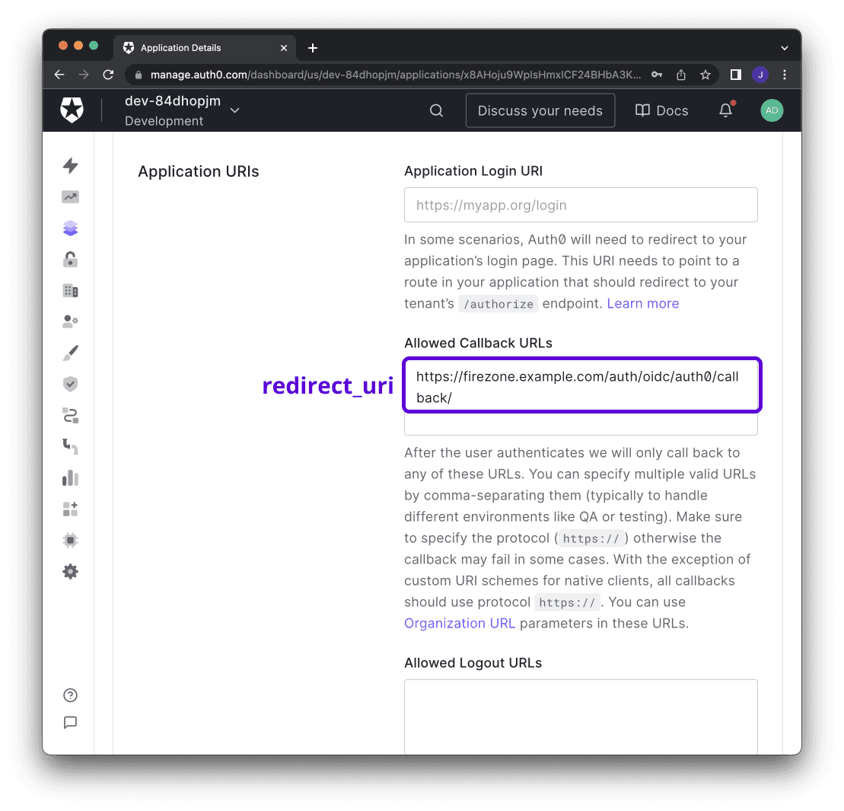Open the Branding paintbrush section
This screenshot has width=844, height=811.
[70, 353]
